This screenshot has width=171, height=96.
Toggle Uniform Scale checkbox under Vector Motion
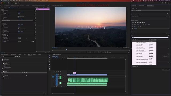pyautogui.click(x=18, y=16)
